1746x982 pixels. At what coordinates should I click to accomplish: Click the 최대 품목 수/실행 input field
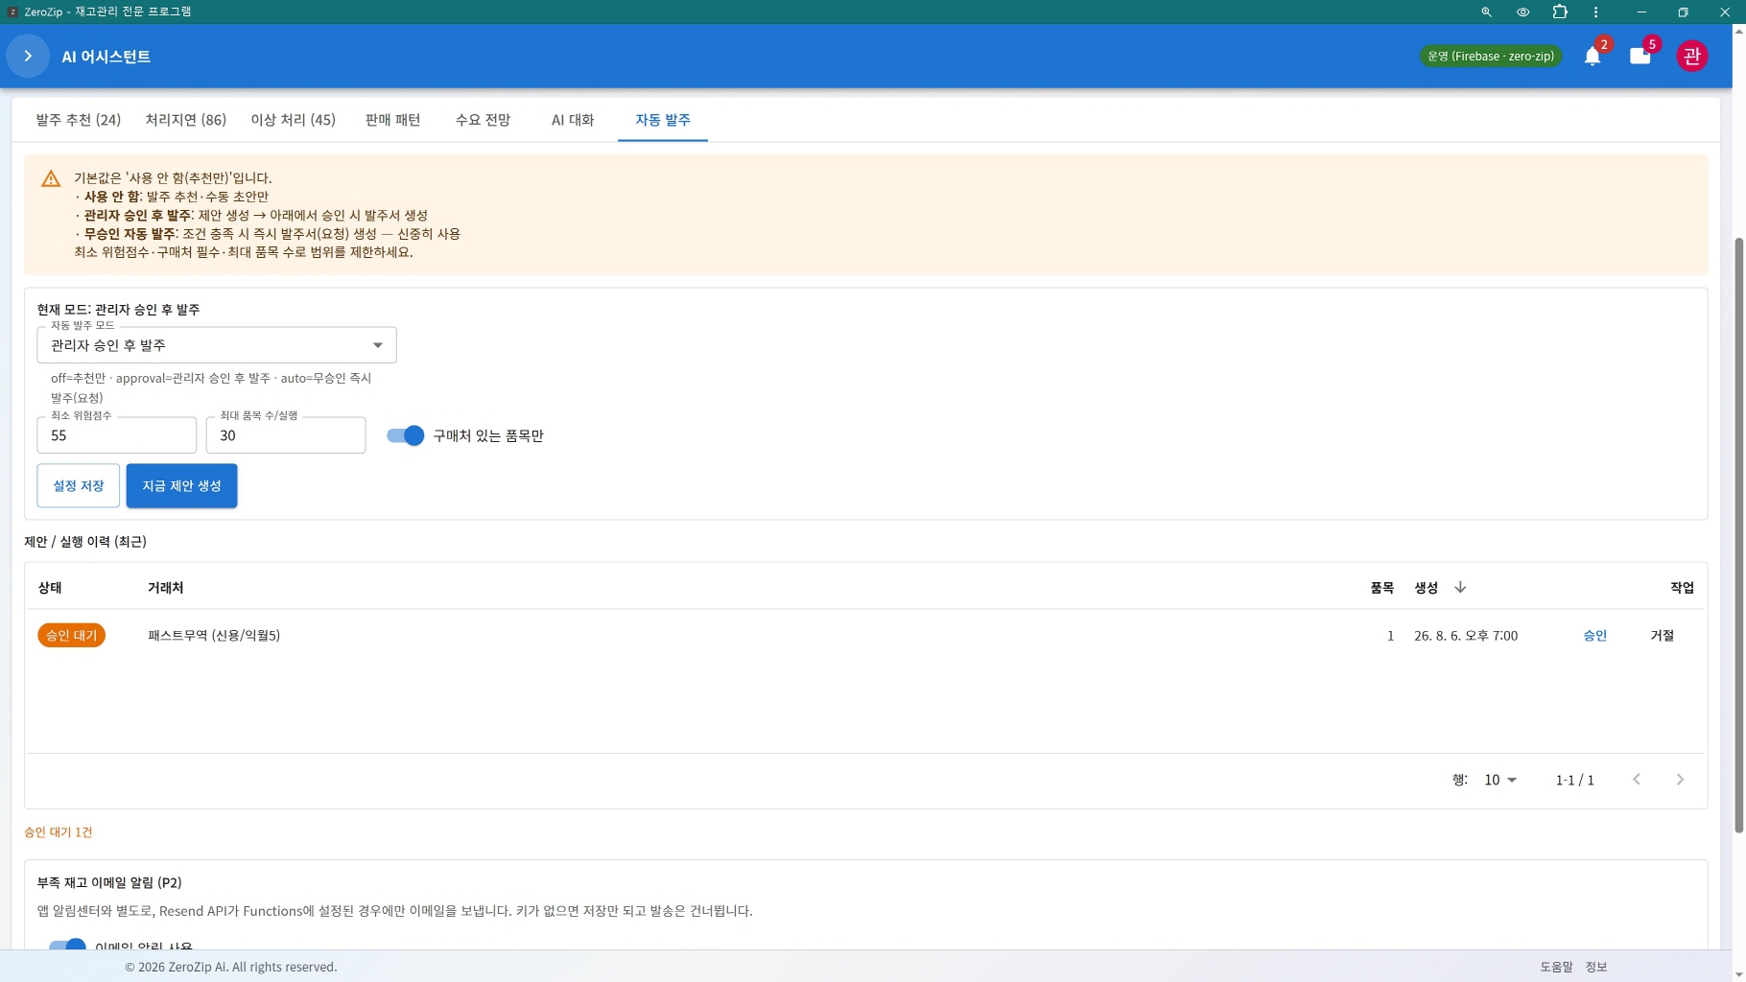click(x=286, y=435)
